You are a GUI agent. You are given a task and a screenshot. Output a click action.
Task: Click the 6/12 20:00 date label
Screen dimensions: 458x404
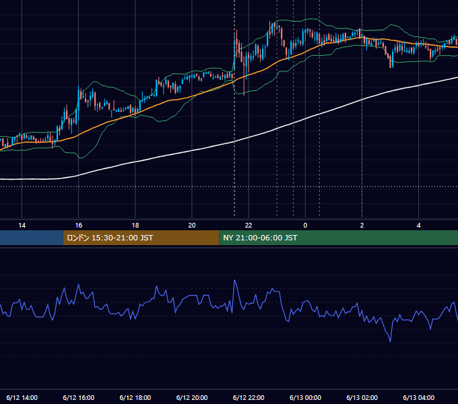point(192,397)
